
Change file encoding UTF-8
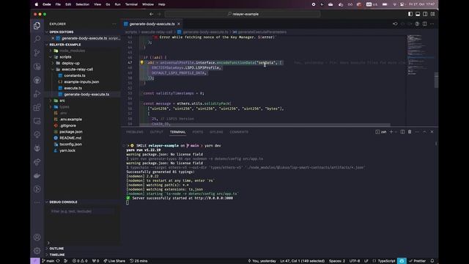355,261
